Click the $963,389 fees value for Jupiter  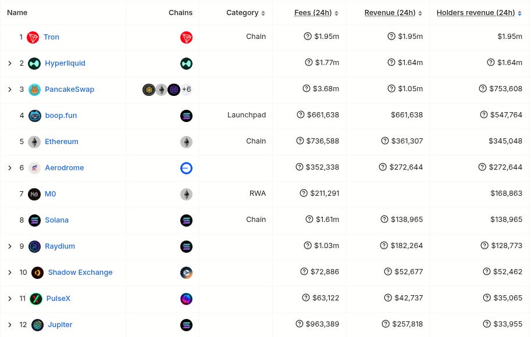pyautogui.click(x=322, y=324)
